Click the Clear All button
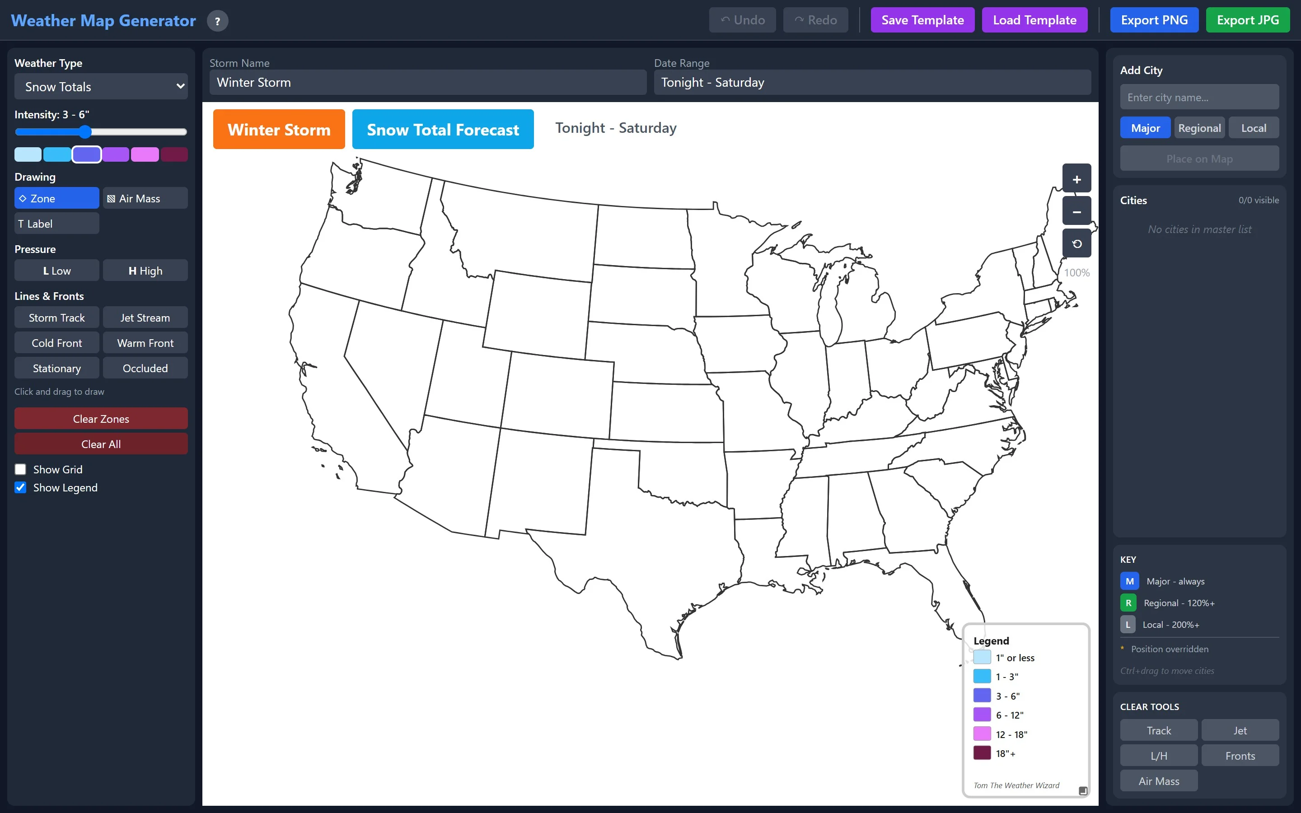This screenshot has width=1301, height=813. pyautogui.click(x=101, y=444)
